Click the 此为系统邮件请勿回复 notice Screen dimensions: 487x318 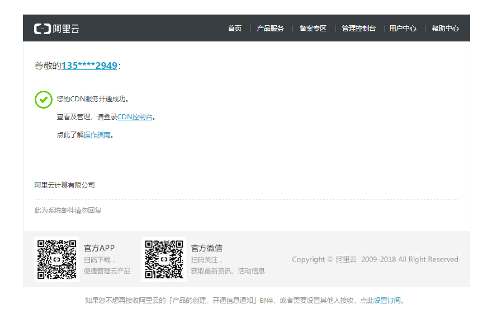(x=68, y=211)
